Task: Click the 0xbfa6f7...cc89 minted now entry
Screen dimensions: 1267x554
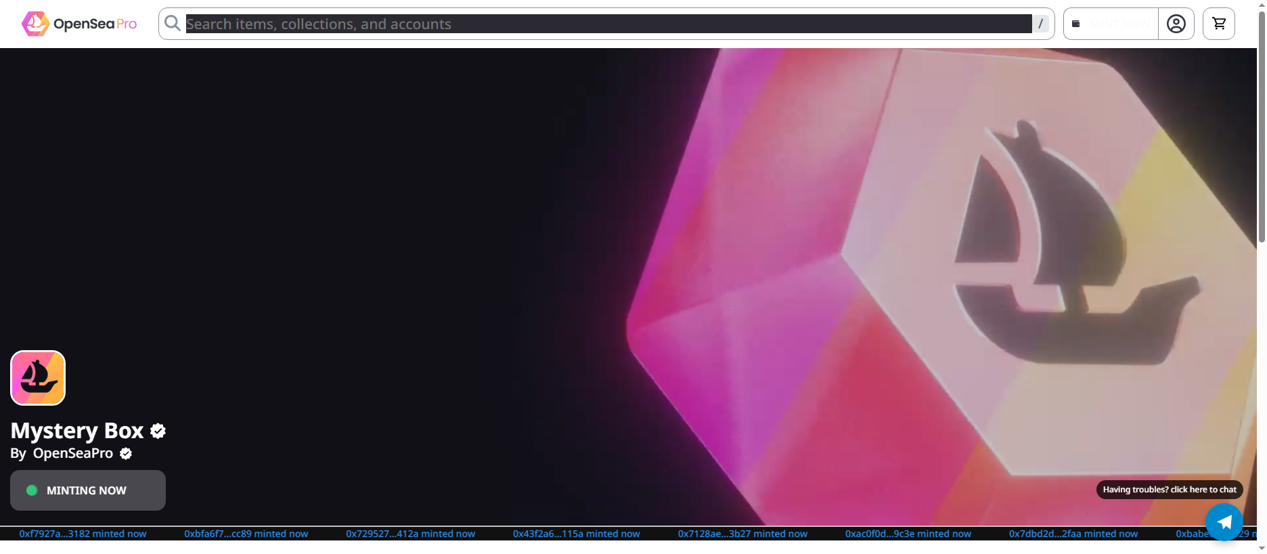Action: point(246,534)
